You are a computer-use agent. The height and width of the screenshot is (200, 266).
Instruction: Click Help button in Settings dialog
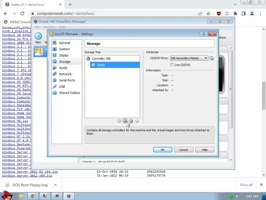coord(205,150)
